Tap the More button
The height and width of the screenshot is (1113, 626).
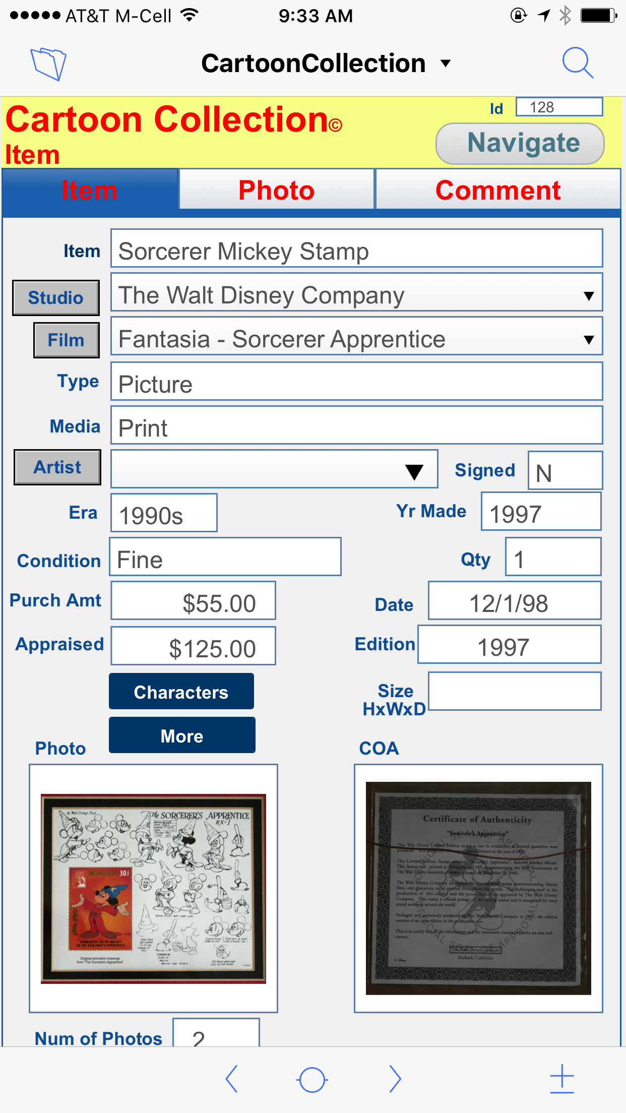point(182,735)
